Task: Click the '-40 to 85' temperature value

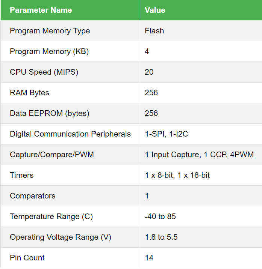Action: [x=161, y=216]
